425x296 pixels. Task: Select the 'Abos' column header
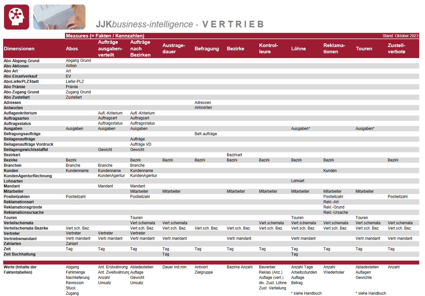72,49
